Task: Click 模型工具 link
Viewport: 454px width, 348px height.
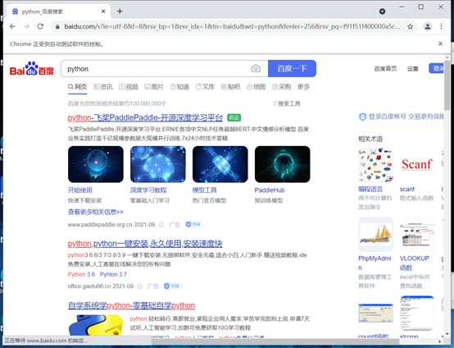Action: (x=204, y=190)
